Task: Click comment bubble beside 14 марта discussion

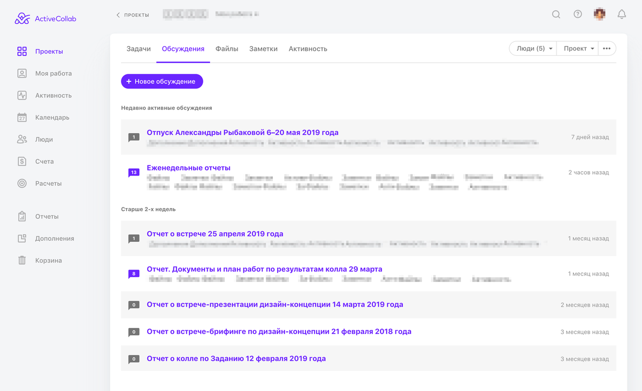Action: pos(134,305)
